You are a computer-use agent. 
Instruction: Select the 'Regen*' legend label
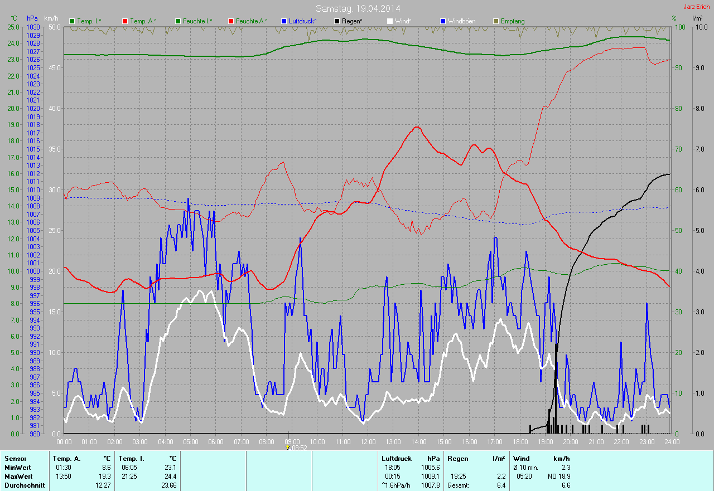pos(352,21)
